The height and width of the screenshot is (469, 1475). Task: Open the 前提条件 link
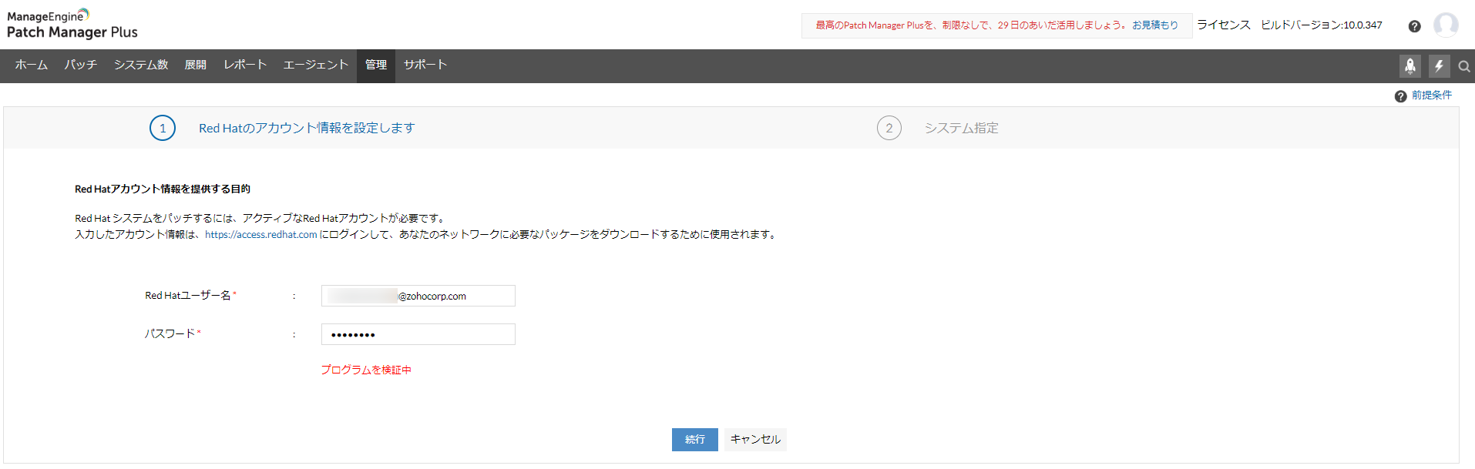click(x=1432, y=95)
